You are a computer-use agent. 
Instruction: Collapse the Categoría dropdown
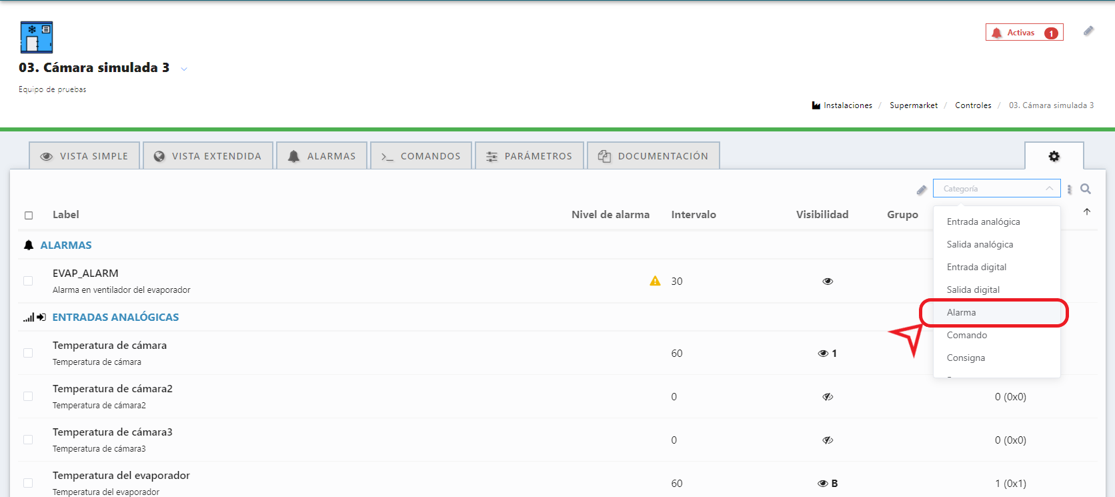click(x=1049, y=189)
